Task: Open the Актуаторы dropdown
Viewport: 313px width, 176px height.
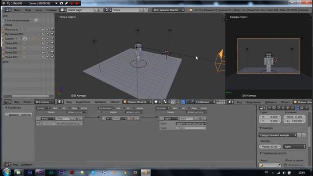Action: tap(162, 108)
